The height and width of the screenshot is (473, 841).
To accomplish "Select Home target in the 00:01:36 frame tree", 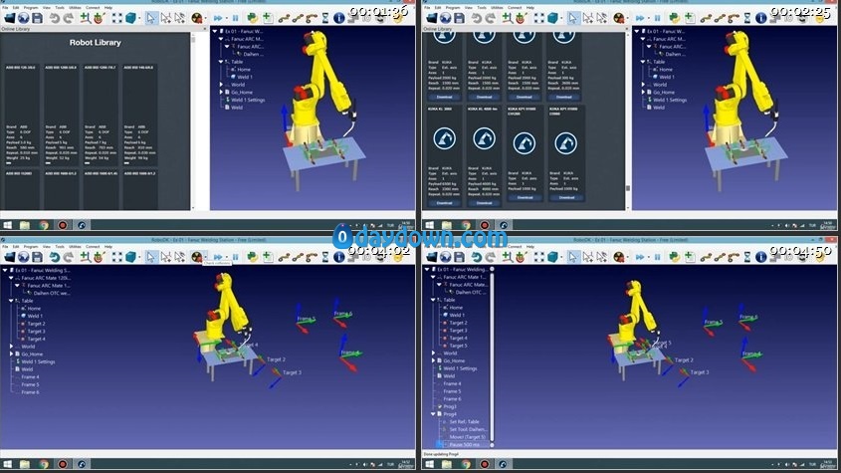I will [x=244, y=70].
